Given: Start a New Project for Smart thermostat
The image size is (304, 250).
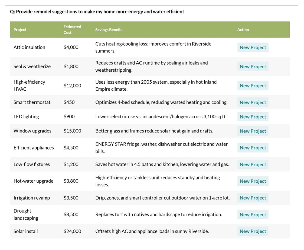Looking at the screenshot, I should click(x=252, y=102).
